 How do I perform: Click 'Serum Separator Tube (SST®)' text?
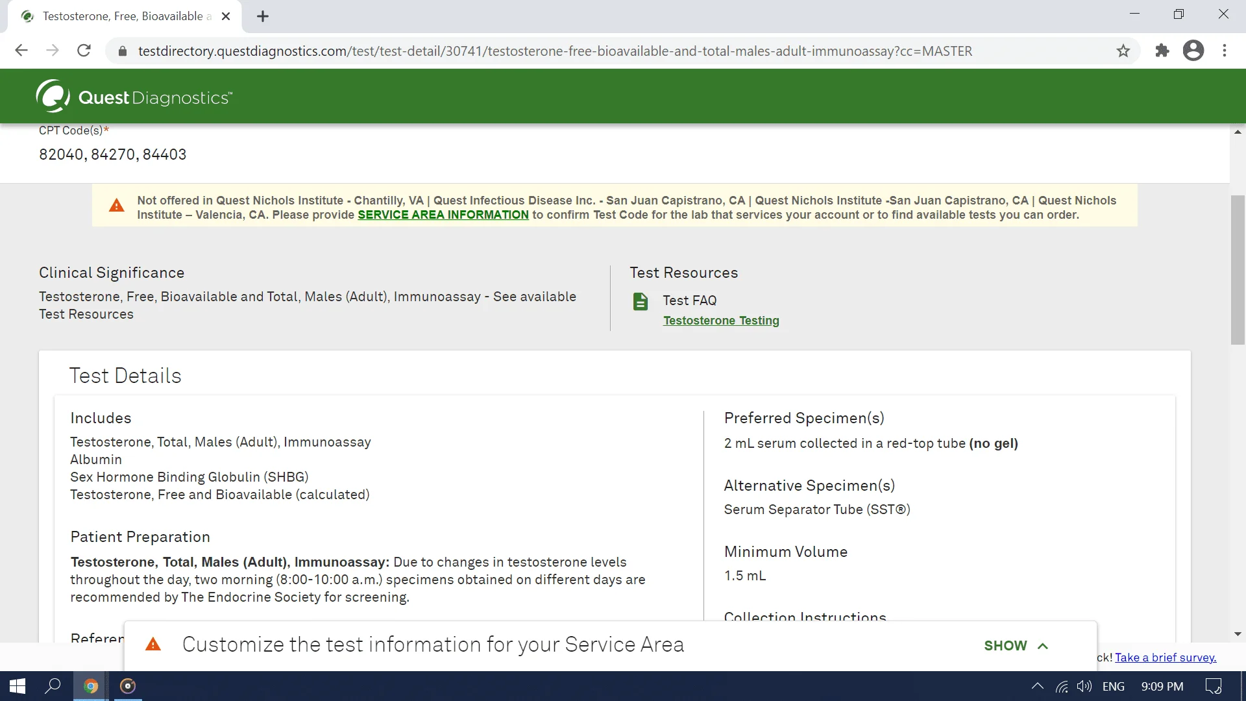[x=817, y=510]
